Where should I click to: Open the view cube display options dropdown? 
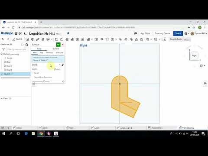pyautogui.click(x=202, y=66)
